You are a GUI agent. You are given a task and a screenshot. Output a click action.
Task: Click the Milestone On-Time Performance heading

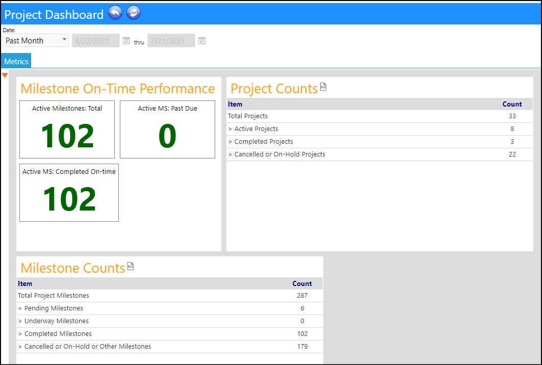(117, 89)
